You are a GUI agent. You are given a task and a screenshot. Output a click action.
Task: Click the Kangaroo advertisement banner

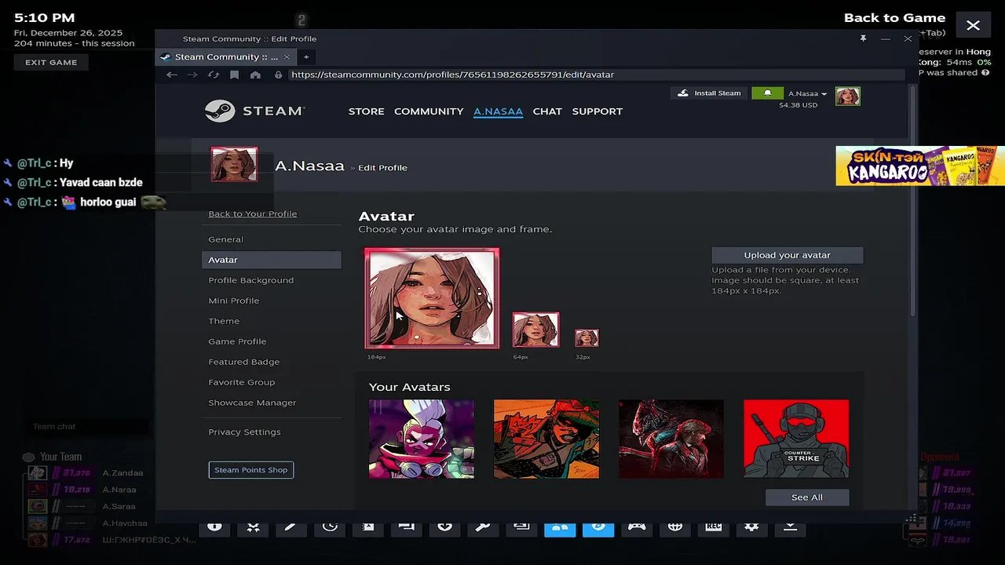click(x=920, y=166)
